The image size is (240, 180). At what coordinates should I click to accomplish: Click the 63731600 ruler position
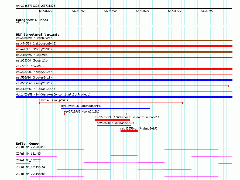click(142, 11)
